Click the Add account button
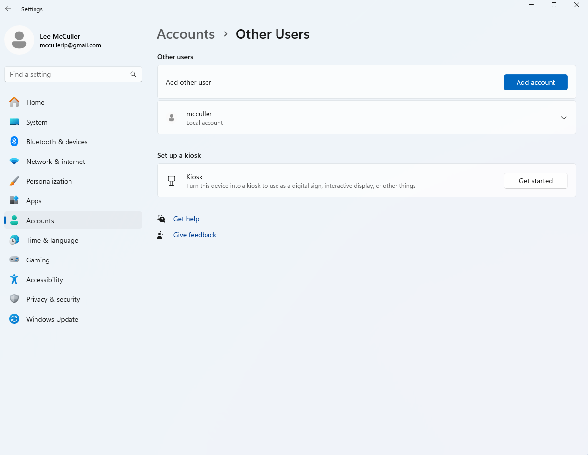 point(535,82)
